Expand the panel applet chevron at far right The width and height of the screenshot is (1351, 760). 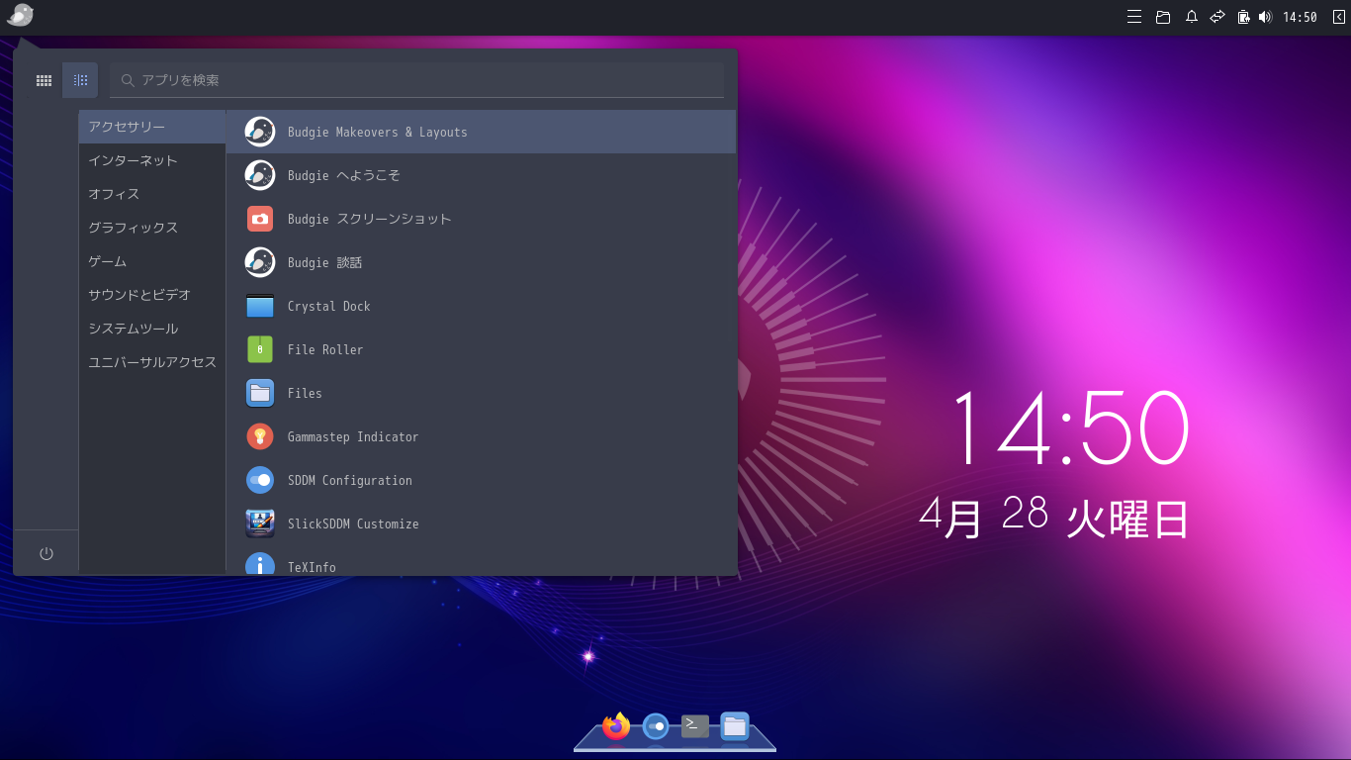point(1337,17)
